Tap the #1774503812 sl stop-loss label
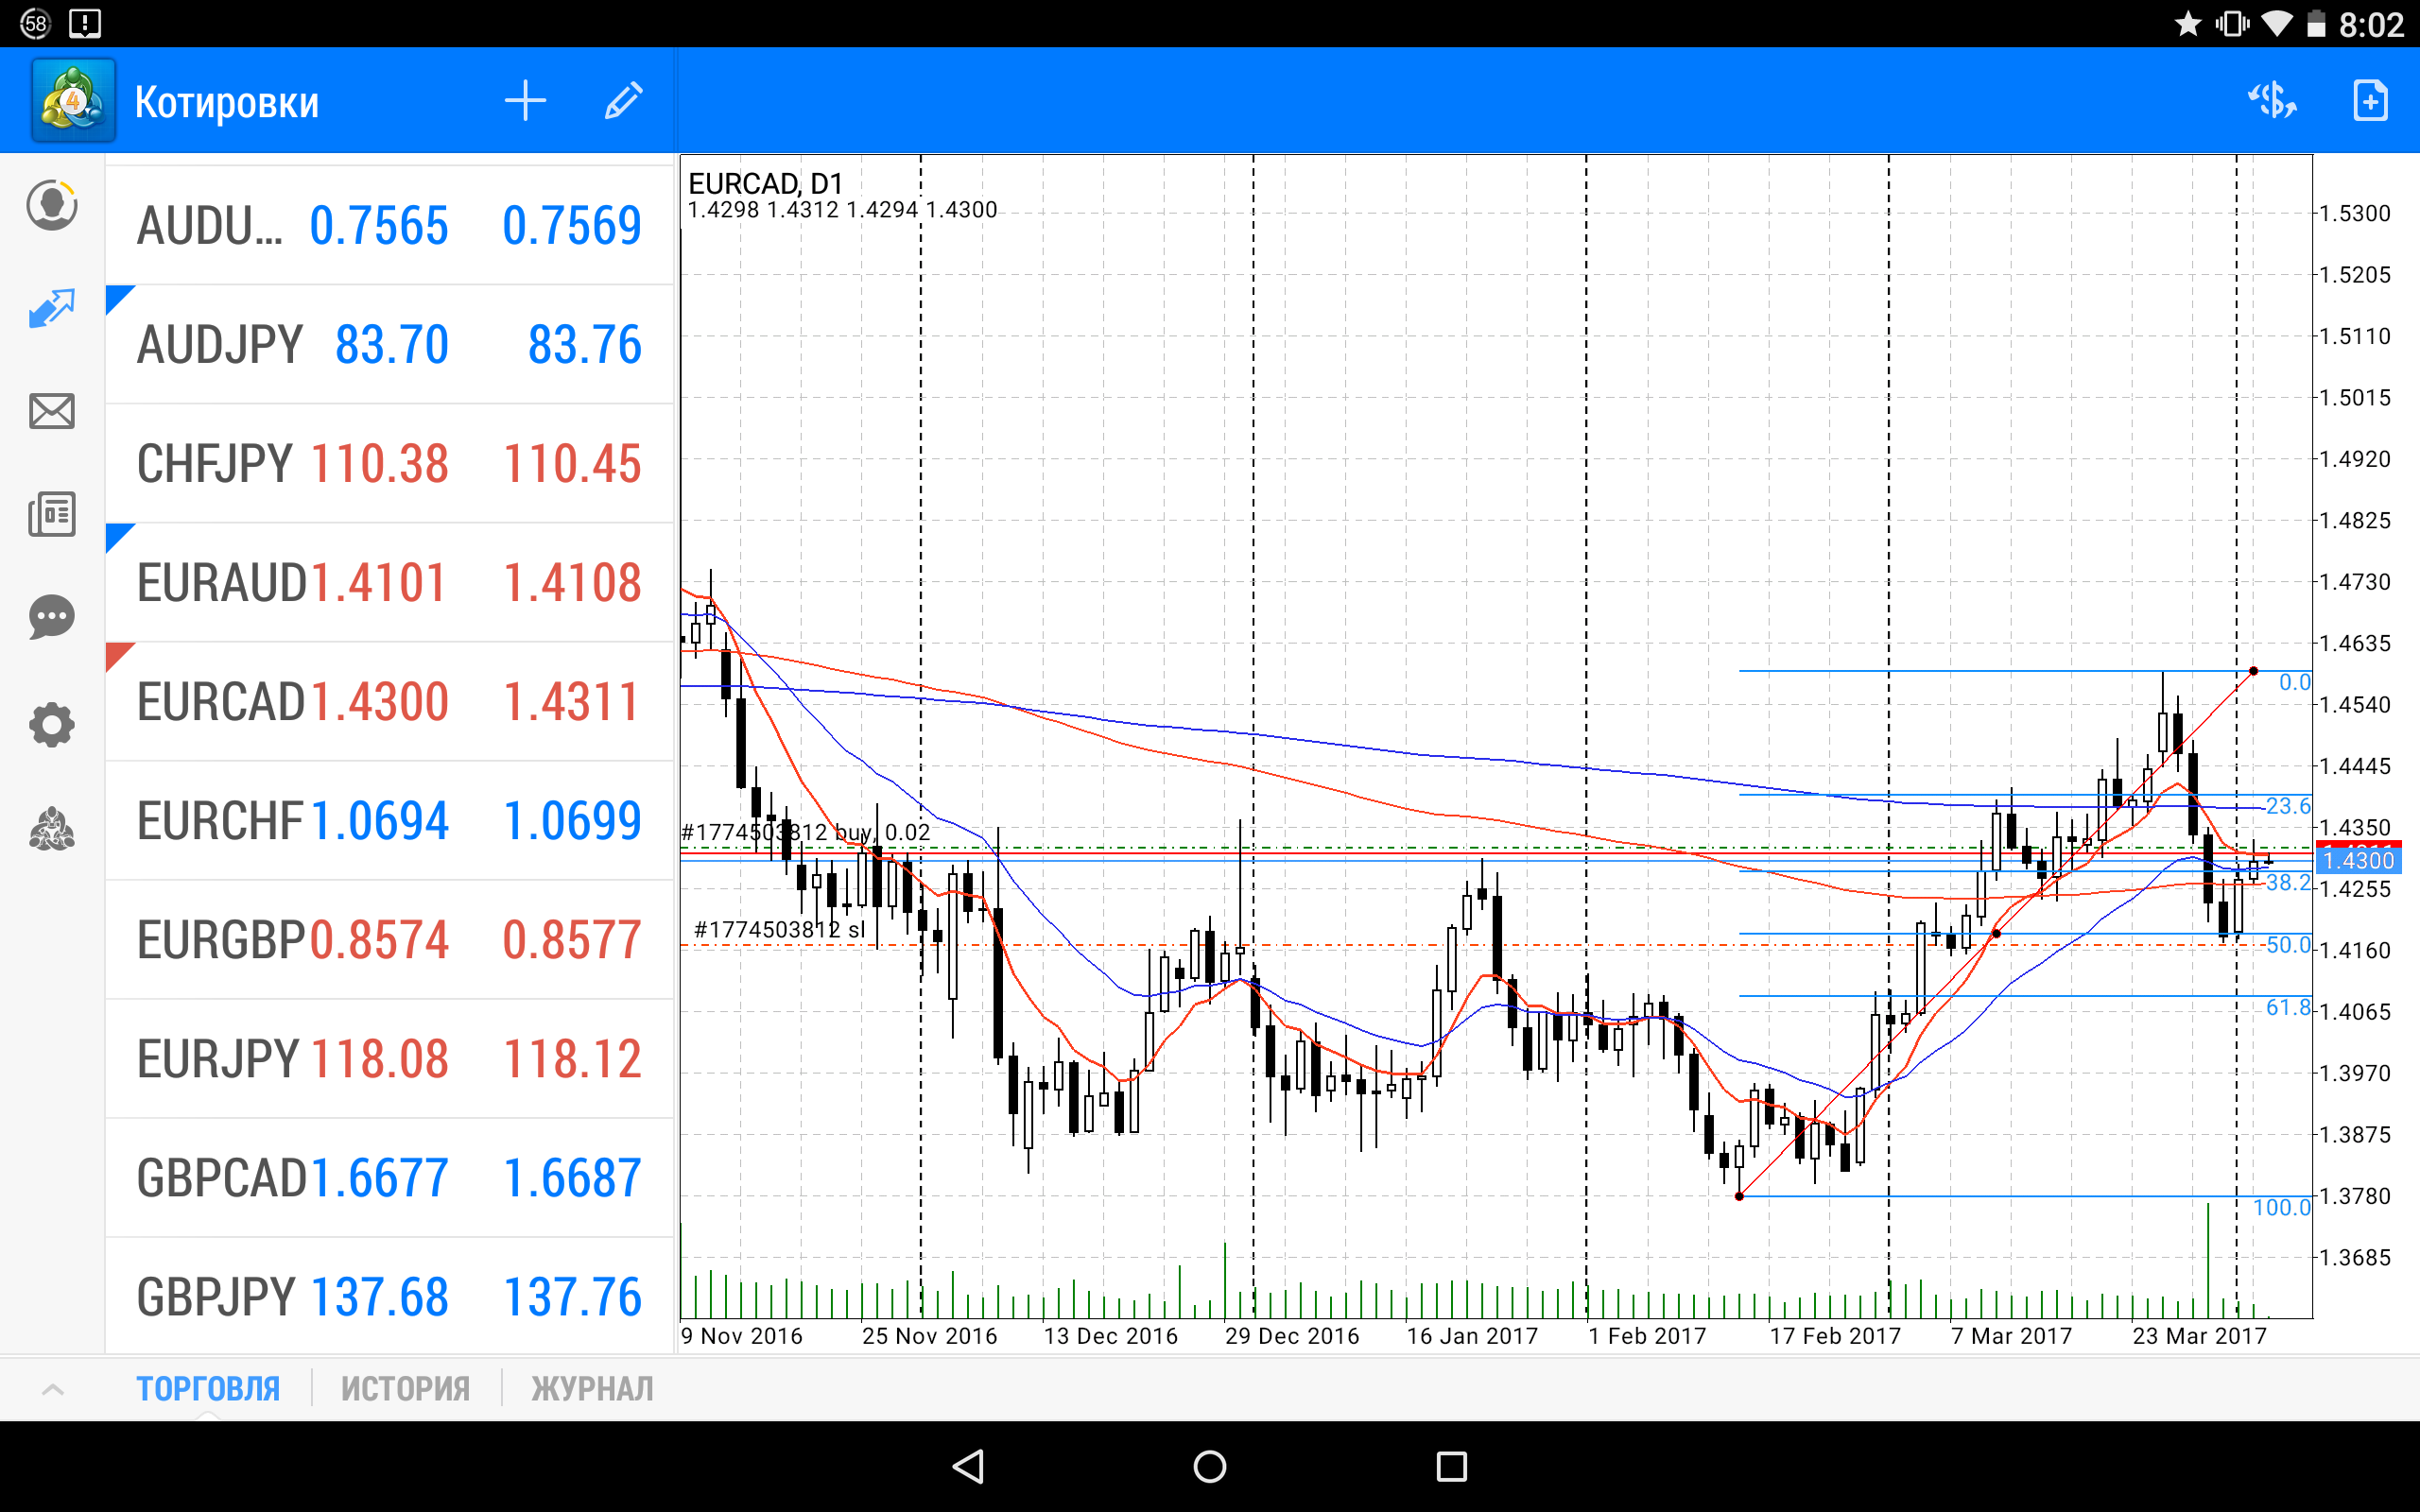 (x=780, y=930)
